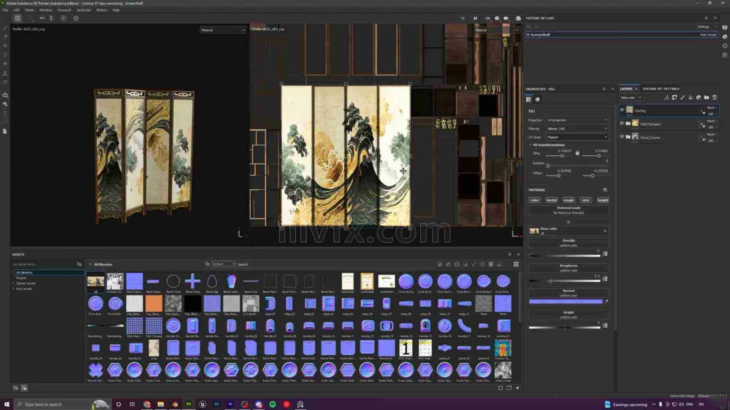Click the Normal uniform color swatch bar
730x410 pixels.
[x=566, y=302]
